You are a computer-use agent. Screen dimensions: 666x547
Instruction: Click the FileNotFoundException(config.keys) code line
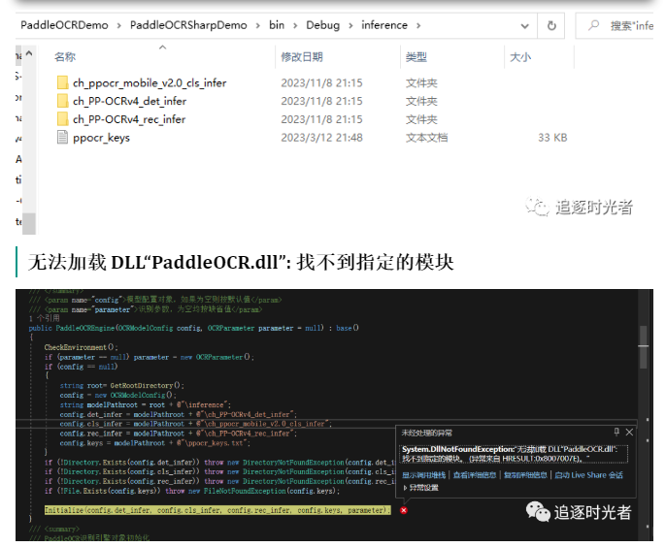[x=192, y=491]
